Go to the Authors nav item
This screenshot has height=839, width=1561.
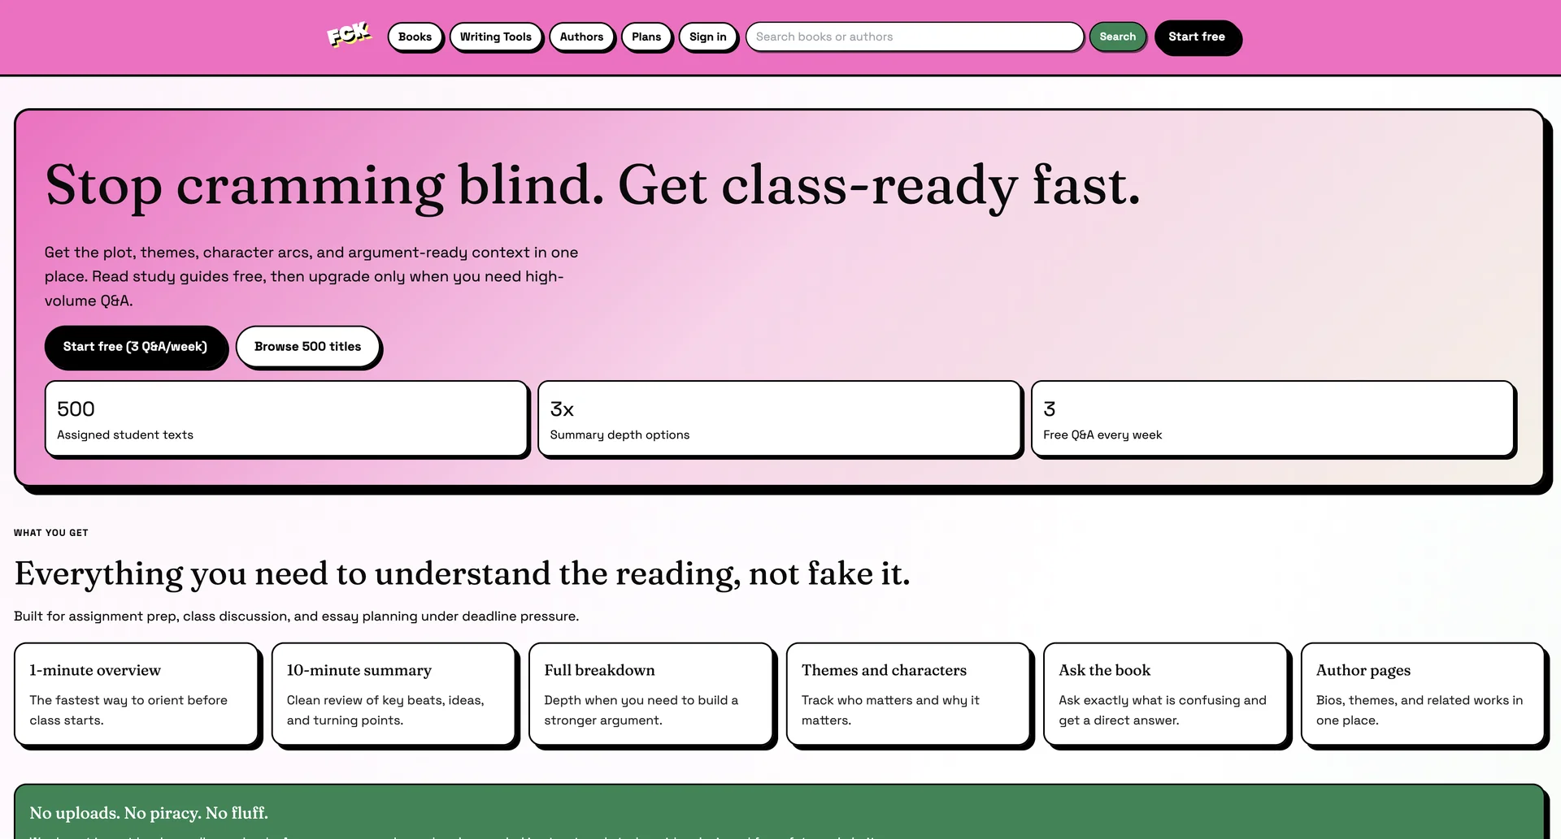(x=581, y=37)
